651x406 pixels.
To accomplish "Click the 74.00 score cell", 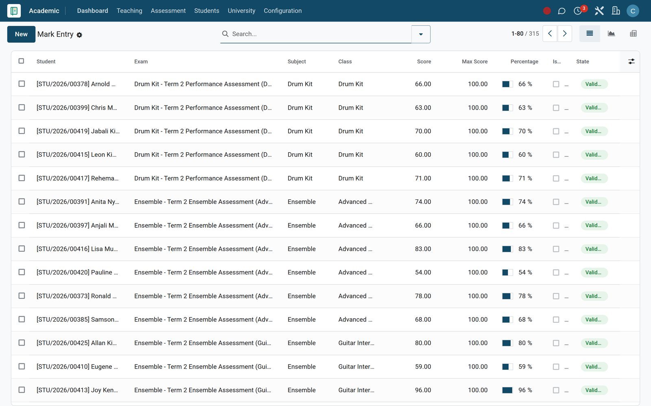I will click(423, 202).
